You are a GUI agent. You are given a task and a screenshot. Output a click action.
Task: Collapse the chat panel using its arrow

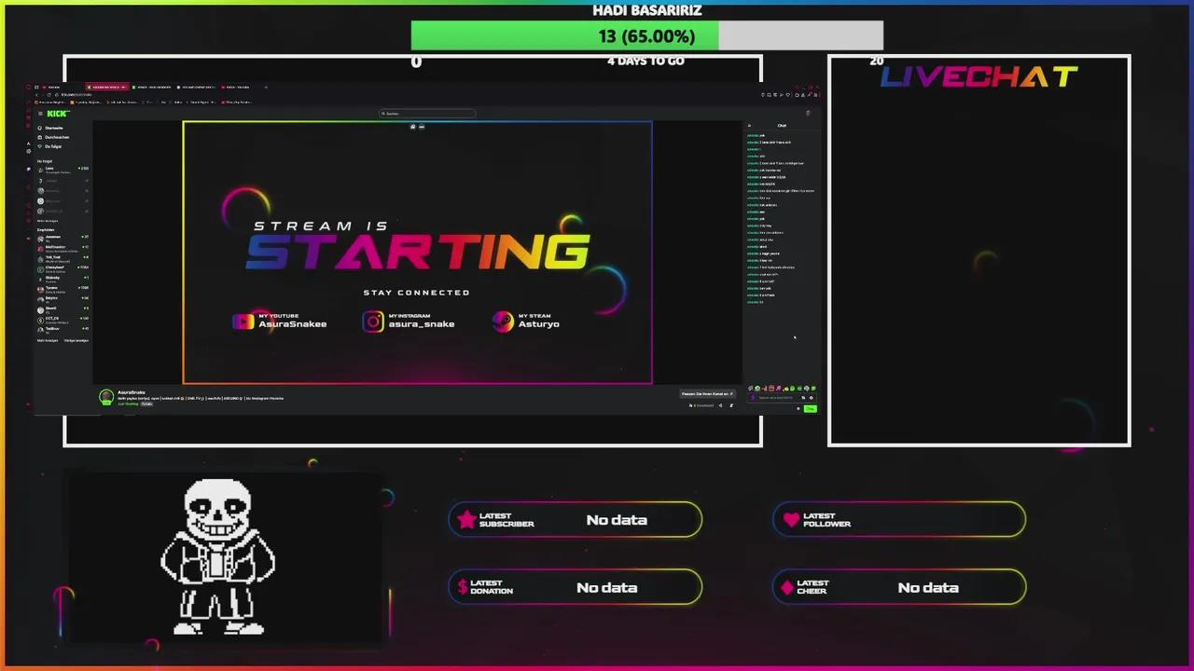(749, 125)
